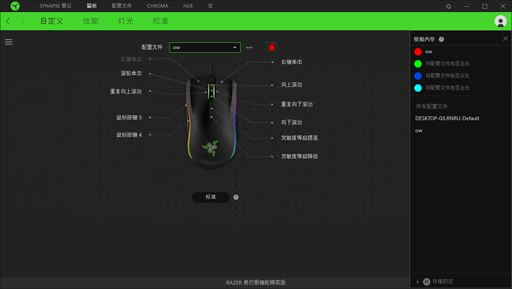Close the 板载内存 panel
Image resolution: width=512 pixels, height=289 pixels.
[505, 38]
